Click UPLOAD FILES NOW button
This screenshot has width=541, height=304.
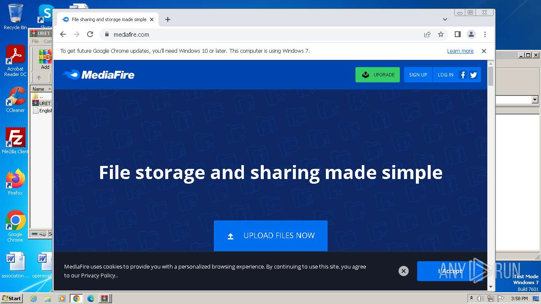pyautogui.click(x=270, y=236)
